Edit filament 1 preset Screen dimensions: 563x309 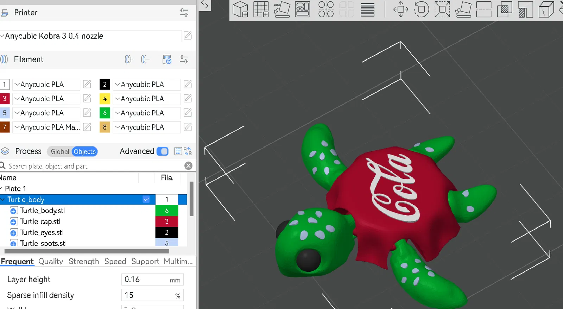tap(87, 84)
